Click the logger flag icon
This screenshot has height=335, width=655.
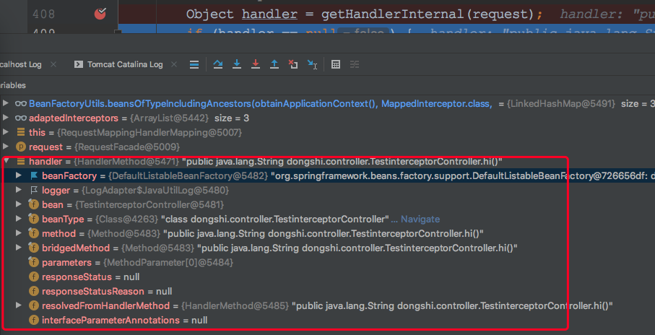click(34, 191)
